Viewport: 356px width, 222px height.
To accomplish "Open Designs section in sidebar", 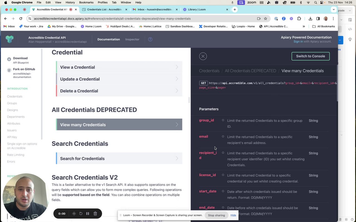I will [13, 110].
